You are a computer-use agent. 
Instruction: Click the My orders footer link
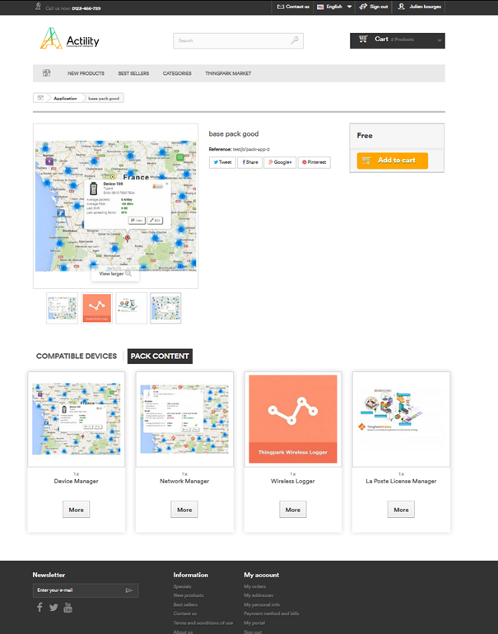(254, 586)
